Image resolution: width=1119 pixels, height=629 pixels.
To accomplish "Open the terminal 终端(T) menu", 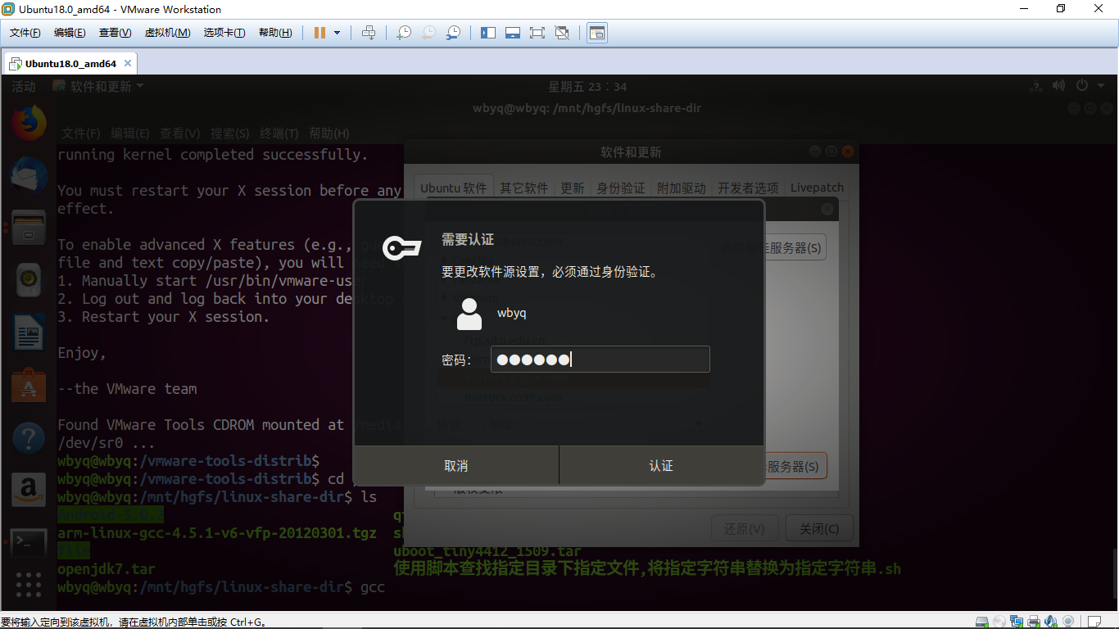I will click(x=279, y=133).
